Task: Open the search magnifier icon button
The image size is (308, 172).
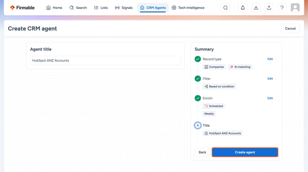Action: [226, 8]
